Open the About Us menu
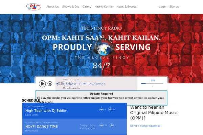The height and width of the screenshot is (135, 203). click(x=52, y=7)
